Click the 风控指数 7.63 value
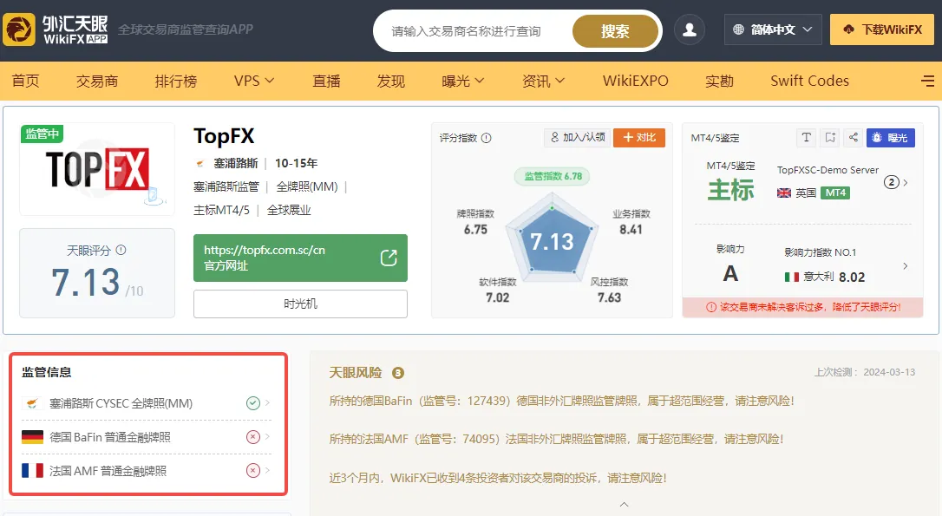Image resolution: width=942 pixels, height=516 pixels. pyautogui.click(x=609, y=297)
